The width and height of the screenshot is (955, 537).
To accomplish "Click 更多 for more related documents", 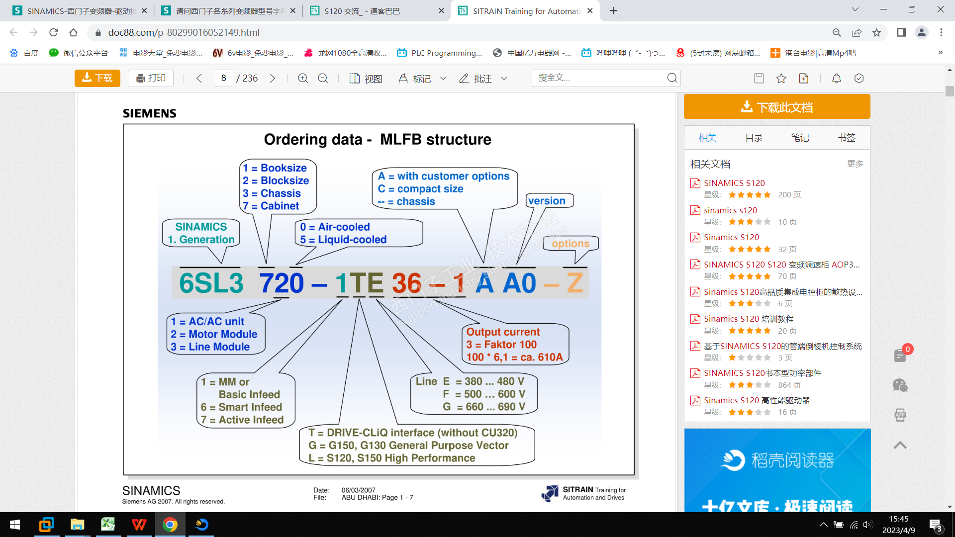I will coord(855,164).
